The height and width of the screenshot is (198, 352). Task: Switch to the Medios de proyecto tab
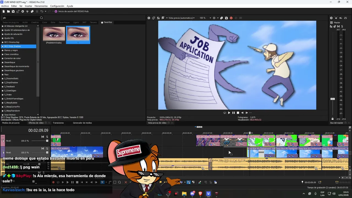click(11, 123)
